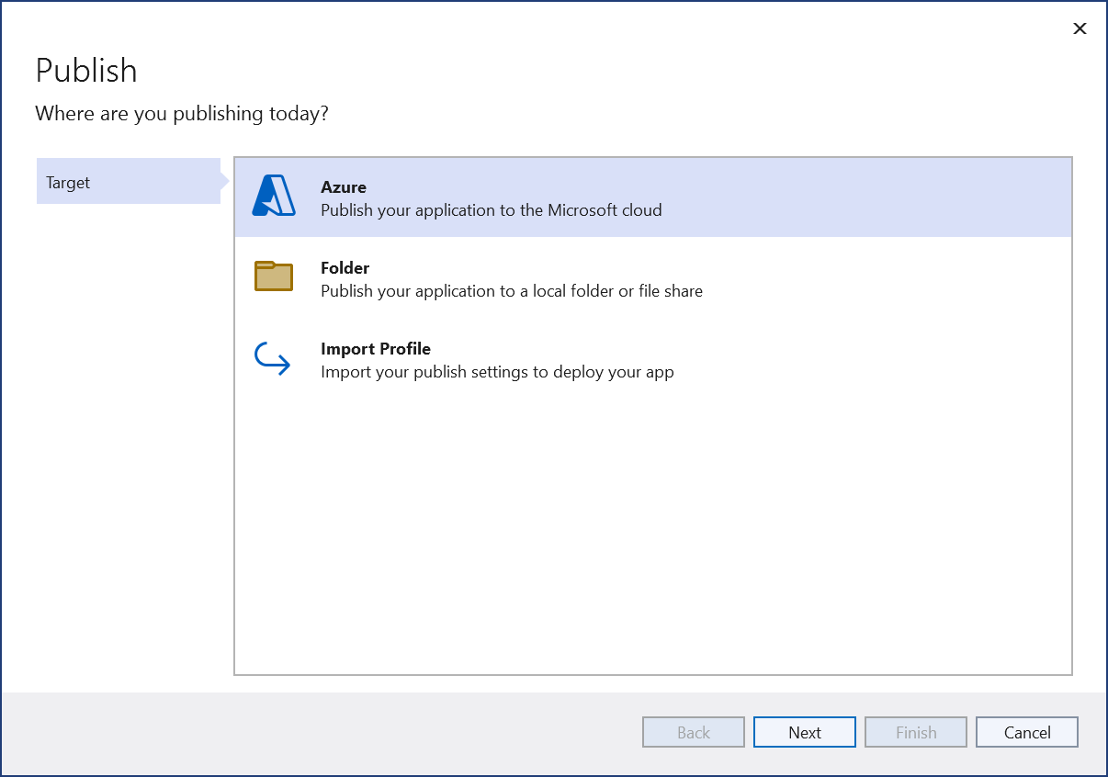Click the brown Folder icon
The width and height of the screenshot is (1108, 777).
point(273,276)
